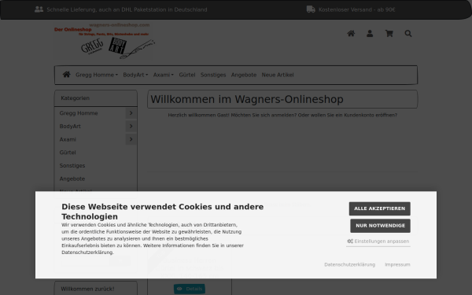Click the Schnelle Lieferung DHL Paketstation text
This screenshot has width=472, height=295.
coord(127,9)
